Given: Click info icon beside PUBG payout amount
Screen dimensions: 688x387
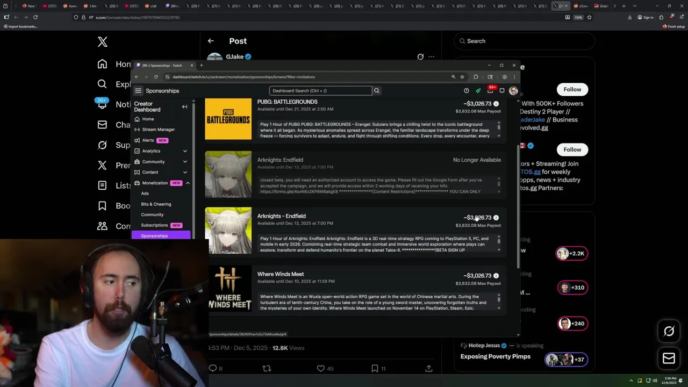Looking at the screenshot, I should 496,104.
